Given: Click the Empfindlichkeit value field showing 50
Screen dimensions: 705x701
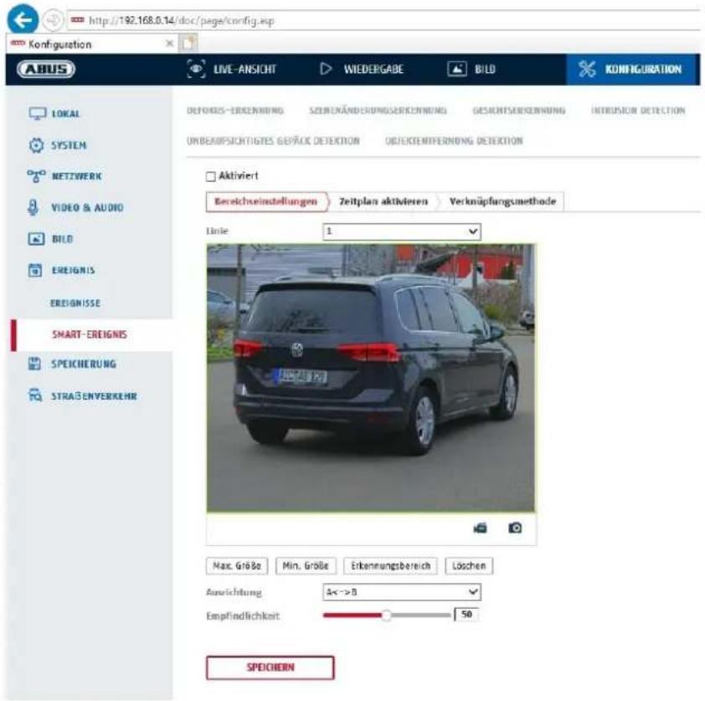Looking at the screenshot, I should tap(466, 614).
